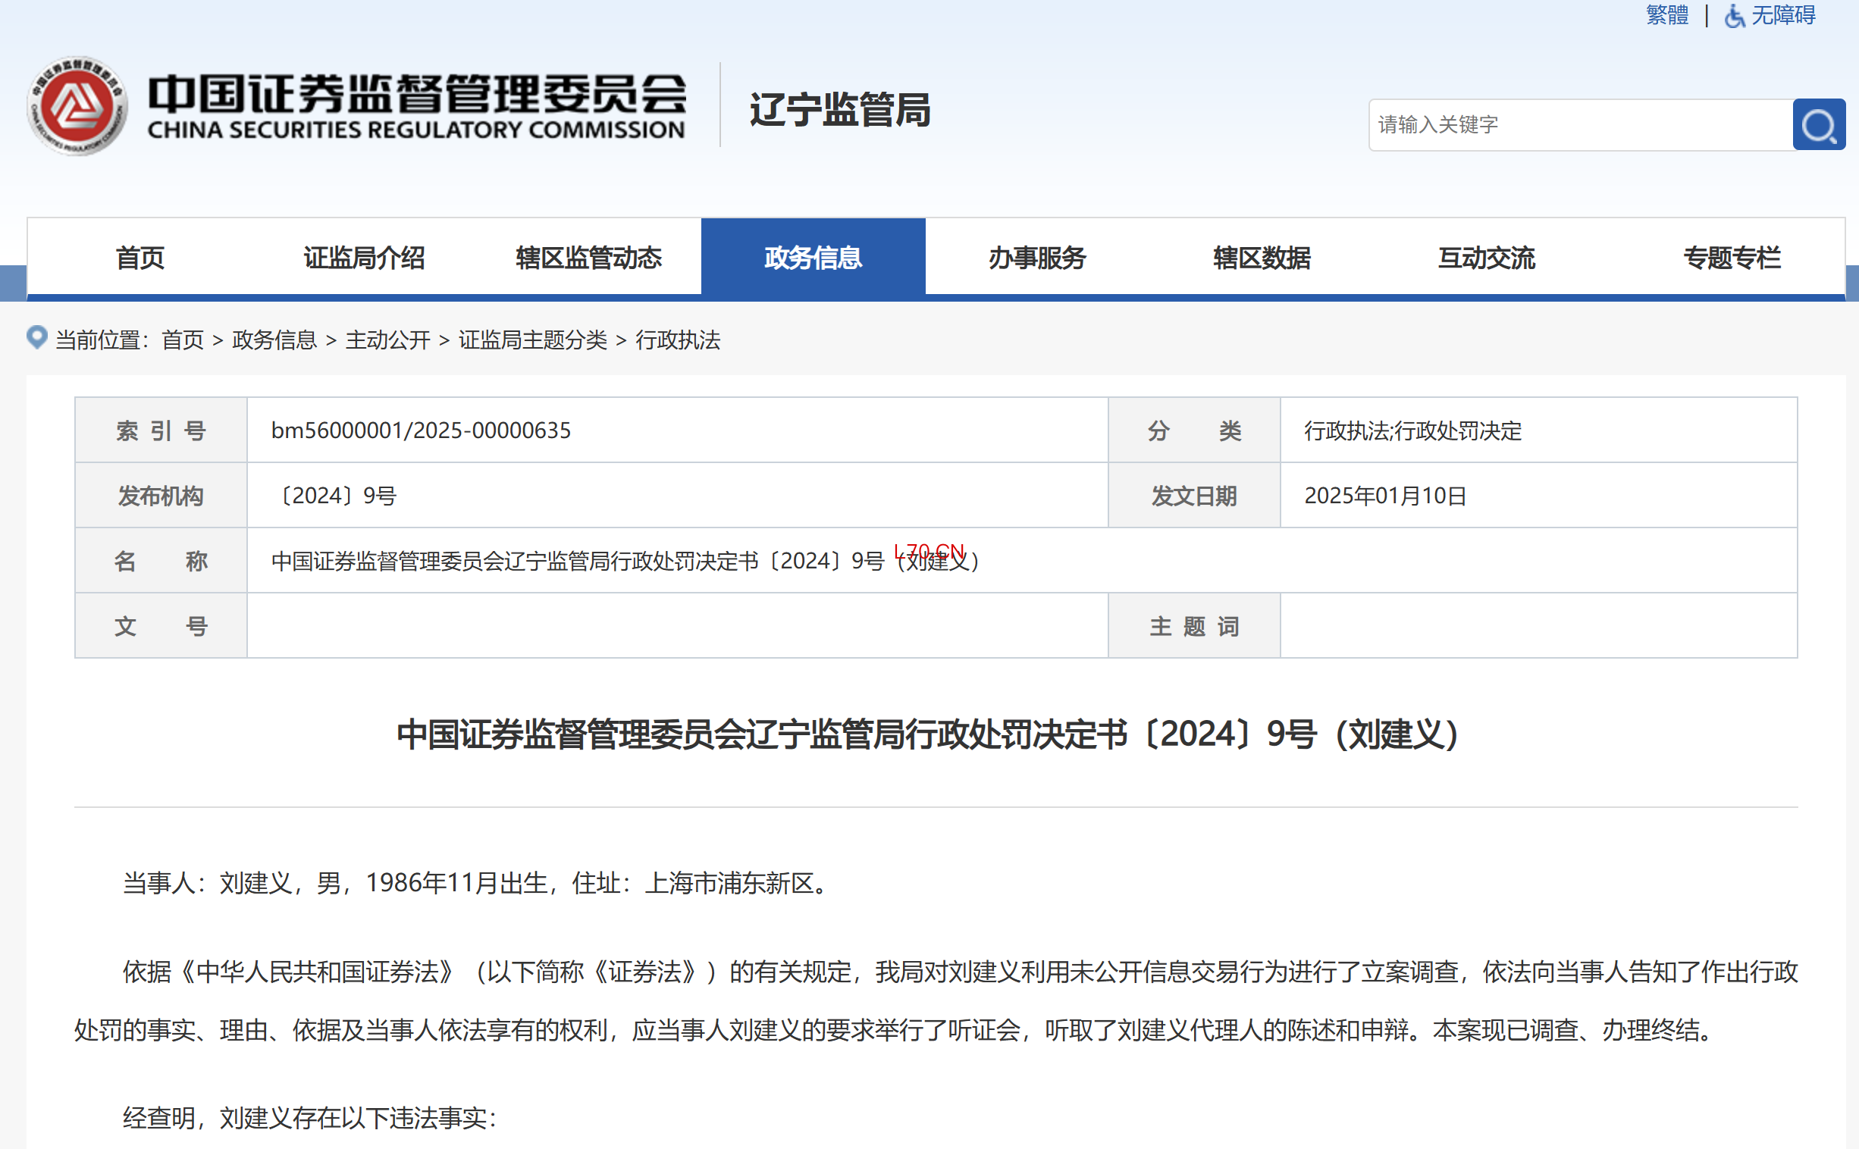Open the 首页 navigation tab
1859x1149 pixels.
tap(140, 258)
